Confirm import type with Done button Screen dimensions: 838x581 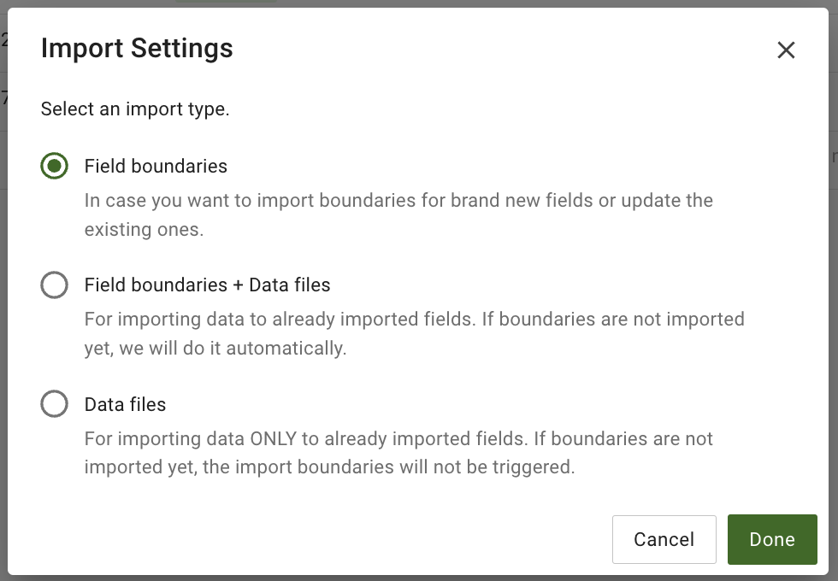point(771,539)
